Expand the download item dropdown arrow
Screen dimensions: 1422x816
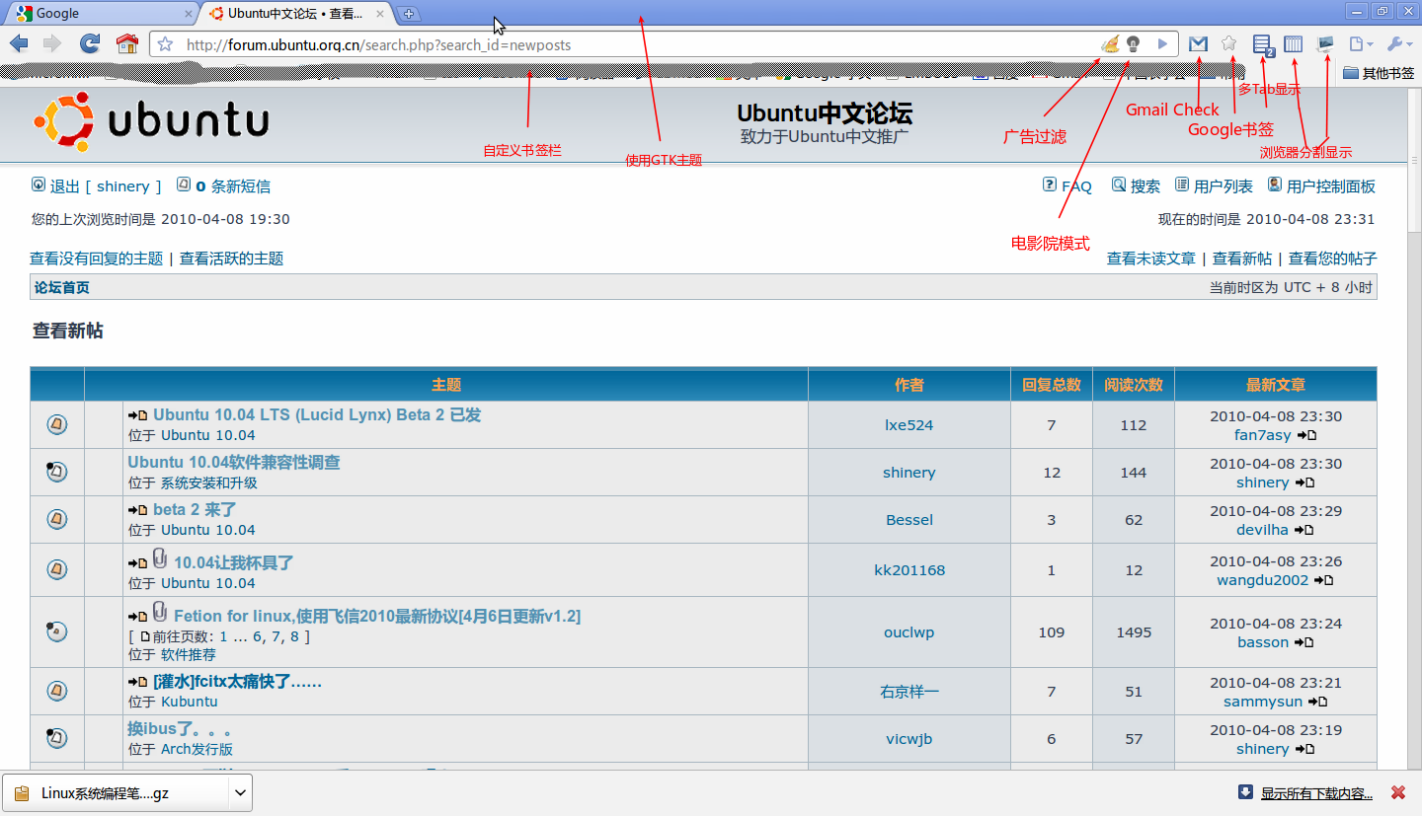[240, 792]
